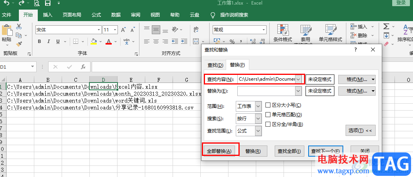Open the 范围 dropdown set to 工作表
The height and width of the screenshot is (177, 413).
[x=259, y=106]
